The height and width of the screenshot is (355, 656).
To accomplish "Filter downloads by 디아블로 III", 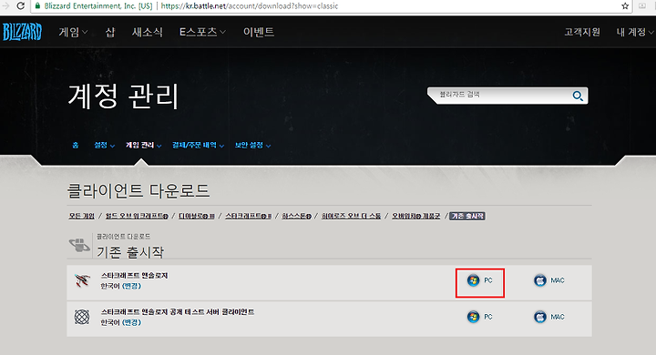I will 197,216.
